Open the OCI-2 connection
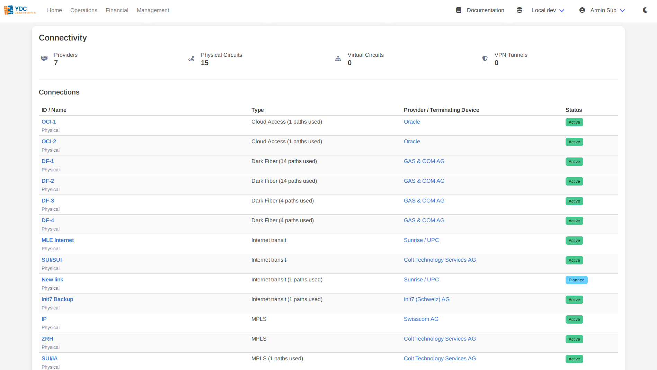 point(49,142)
